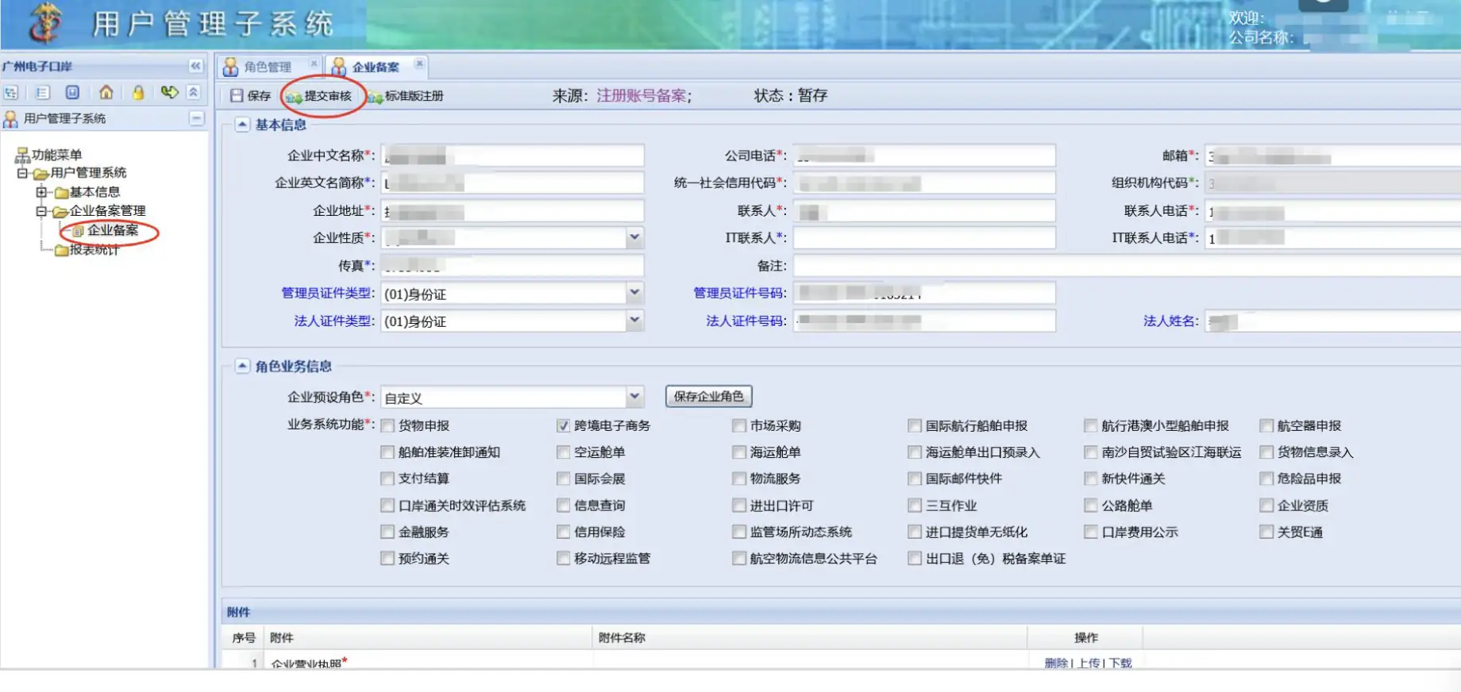Image resolution: width=1461 pixels, height=692 pixels.
Task: Collapse the 企业备案管理 tree node
Action: pyautogui.click(x=41, y=211)
